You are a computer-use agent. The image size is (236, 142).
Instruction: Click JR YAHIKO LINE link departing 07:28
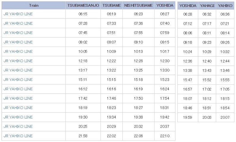tap(18, 24)
